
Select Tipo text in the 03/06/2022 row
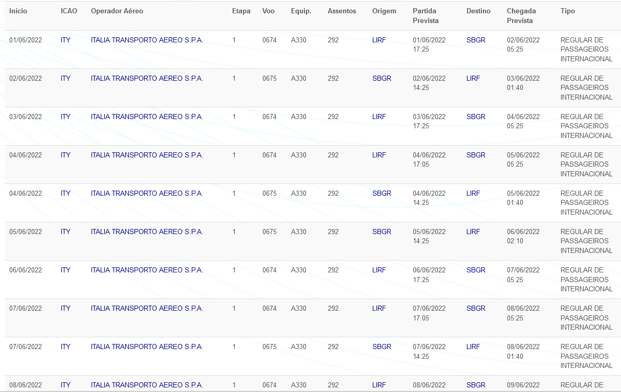pos(586,126)
